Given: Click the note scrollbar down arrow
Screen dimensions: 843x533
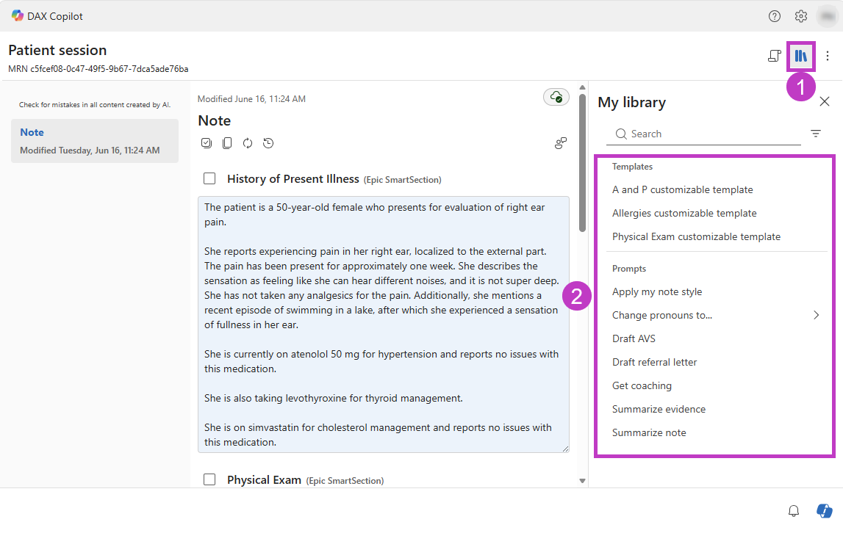Looking at the screenshot, I should [x=582, y=481].
